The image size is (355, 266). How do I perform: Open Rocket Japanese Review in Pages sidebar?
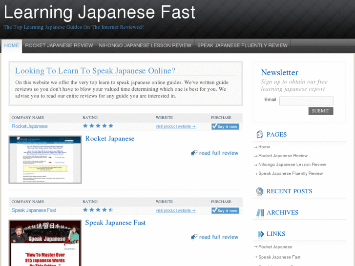(283, 156)
